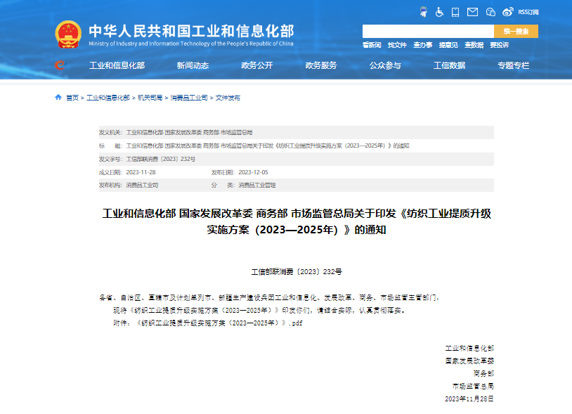Open the Weibo icon in header
The height and width of the screenshot is (414, 572).
(508, 11)
